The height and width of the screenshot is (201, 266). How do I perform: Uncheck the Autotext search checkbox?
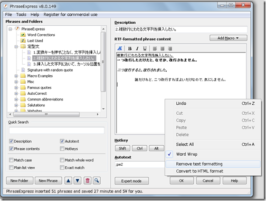(62, 141)
